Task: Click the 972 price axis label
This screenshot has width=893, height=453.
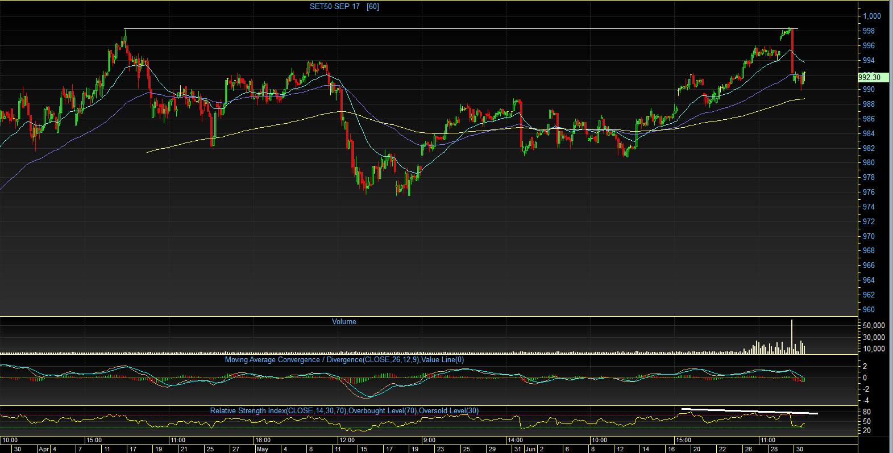Action: click(869, 221)
